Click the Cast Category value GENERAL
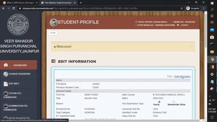 coord(90,113)
